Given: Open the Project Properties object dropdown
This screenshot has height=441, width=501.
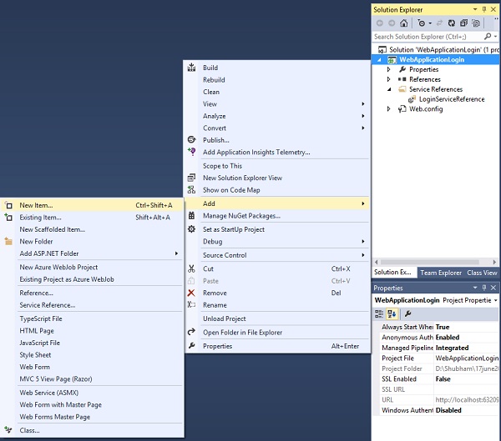Looking at the screenshot, I should tap(495, 300).
